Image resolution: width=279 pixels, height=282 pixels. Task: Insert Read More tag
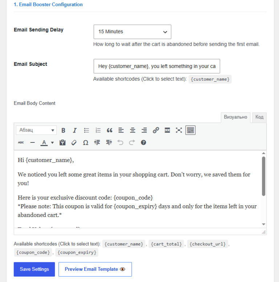tap(167, 130)
